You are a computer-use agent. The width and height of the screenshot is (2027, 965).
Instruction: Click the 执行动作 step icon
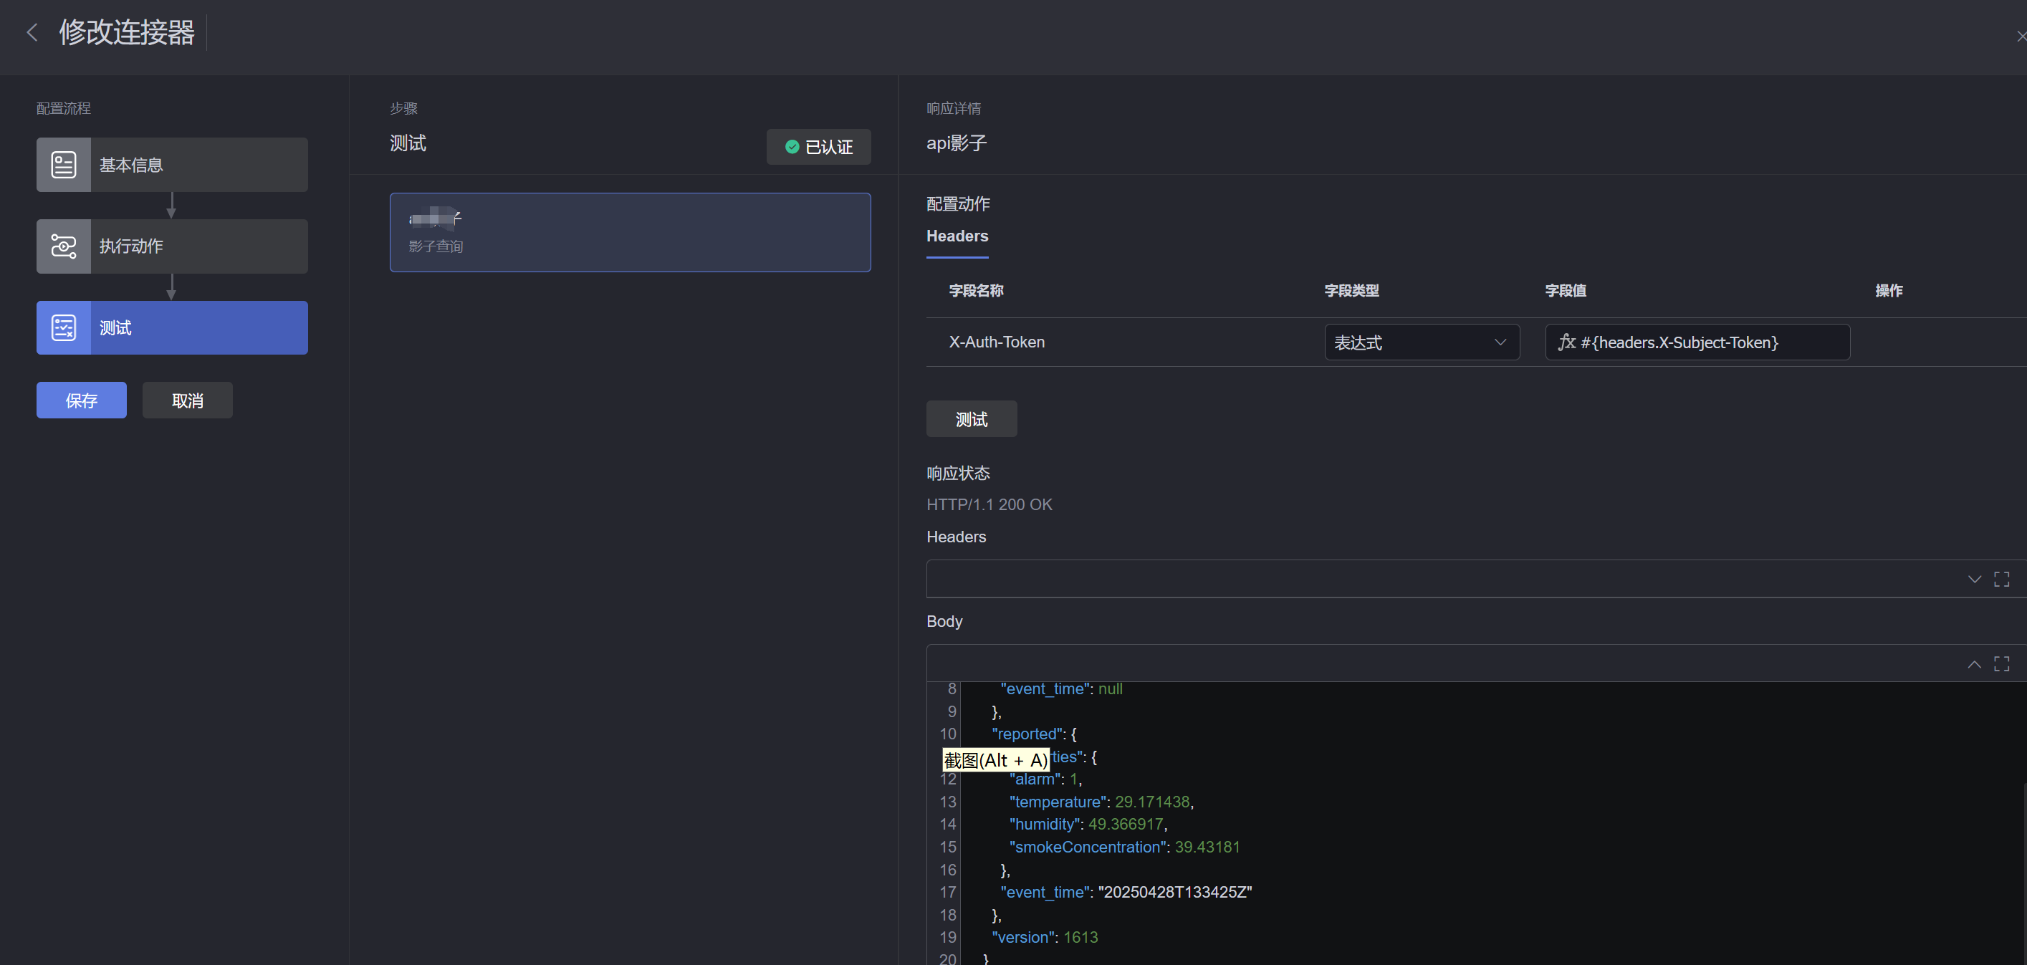[64, 246]
